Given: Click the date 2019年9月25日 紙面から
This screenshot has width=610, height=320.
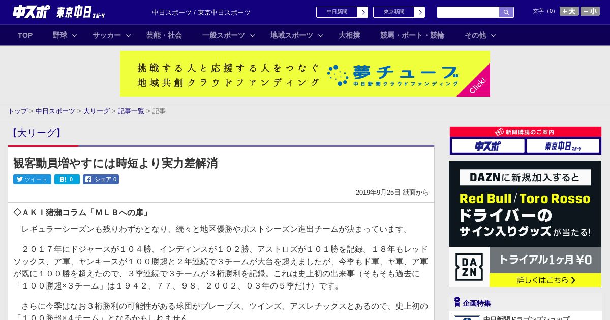Looking at the screenshot, I should 392,193.
